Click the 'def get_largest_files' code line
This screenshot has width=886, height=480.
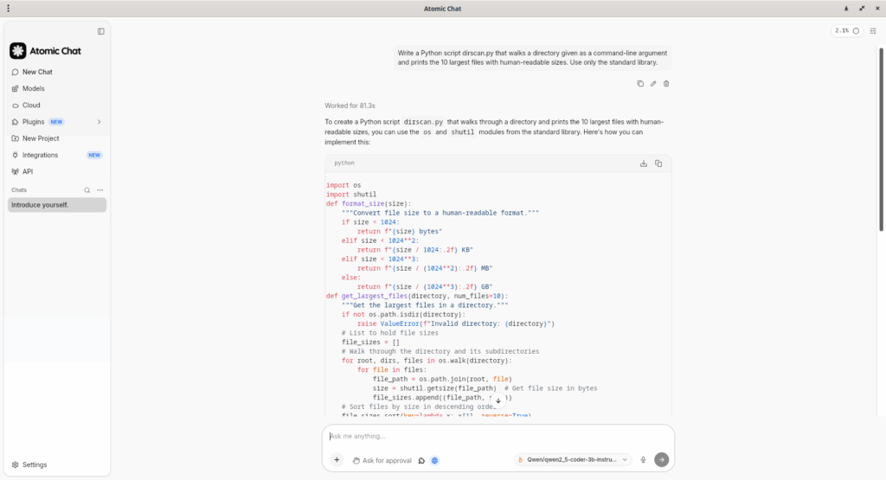tap(417, 296)
